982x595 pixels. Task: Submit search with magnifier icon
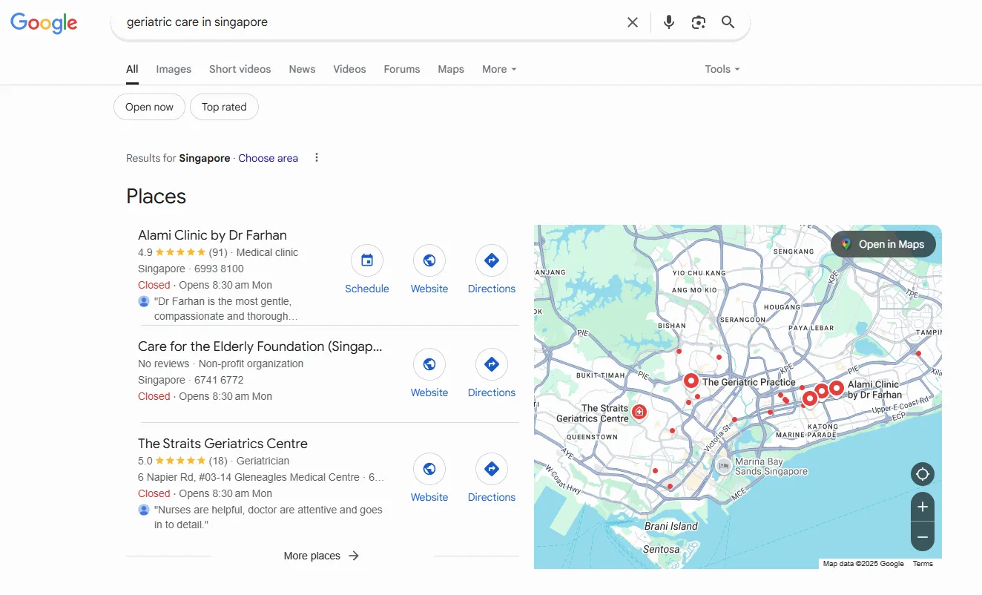(x=728, y=22)
